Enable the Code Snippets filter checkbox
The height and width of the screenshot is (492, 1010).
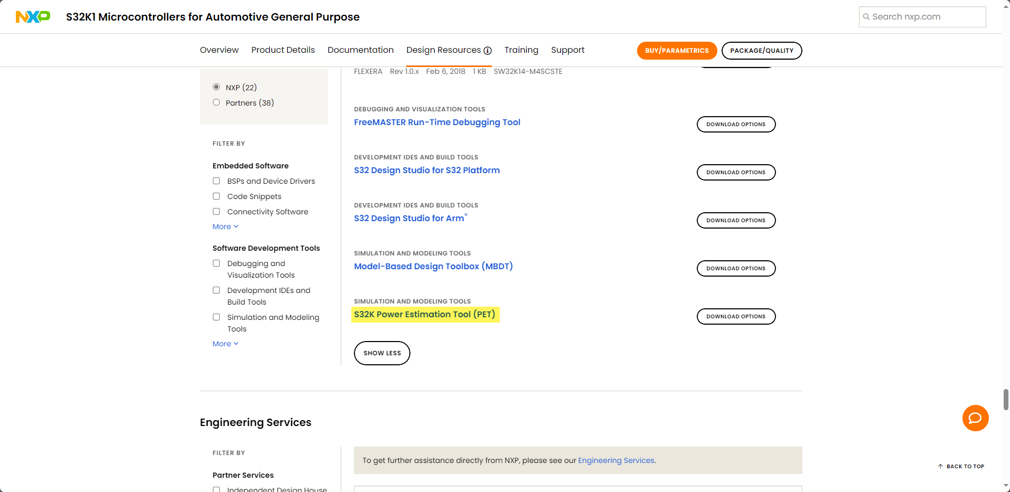[x=216, y=196]
